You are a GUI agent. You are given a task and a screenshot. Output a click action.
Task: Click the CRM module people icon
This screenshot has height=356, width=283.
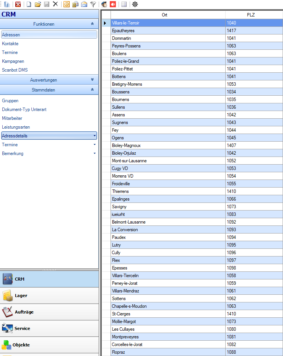click(8, 279)
